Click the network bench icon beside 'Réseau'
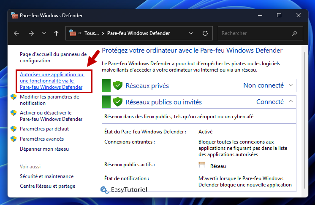This screenshot has height=205, width=315. click(202, 165)
